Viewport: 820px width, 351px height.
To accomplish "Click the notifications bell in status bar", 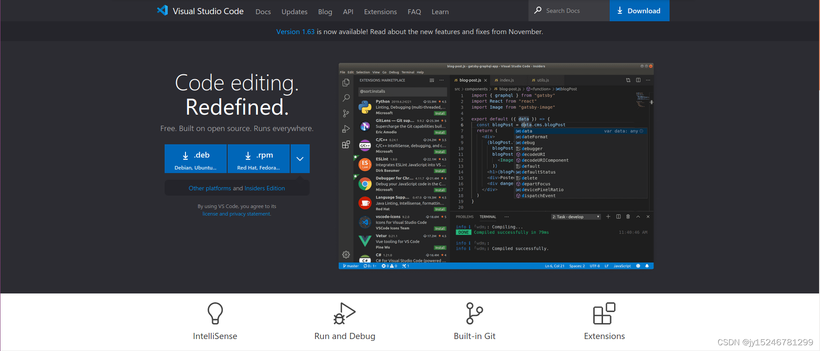I will click(x=647, y=266).
